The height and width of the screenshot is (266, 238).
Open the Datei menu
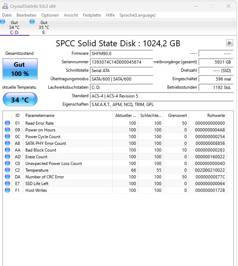(7, 15)
